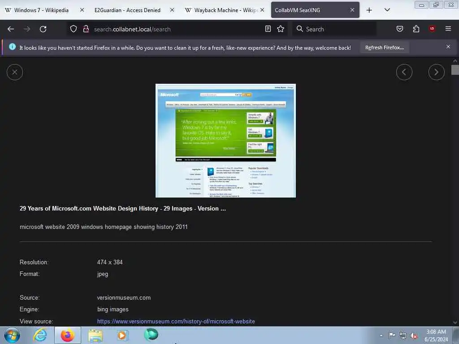Click the scrollbar down arrow
459x344 pixels.
pos(455,322)
